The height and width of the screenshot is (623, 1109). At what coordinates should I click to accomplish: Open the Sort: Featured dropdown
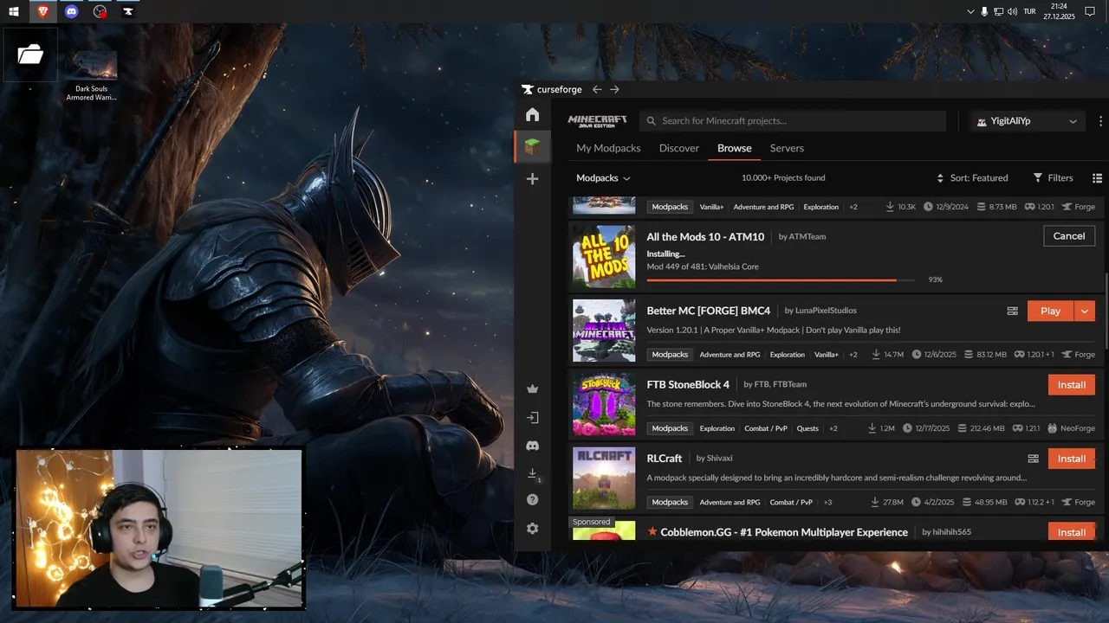click(972, 178)
